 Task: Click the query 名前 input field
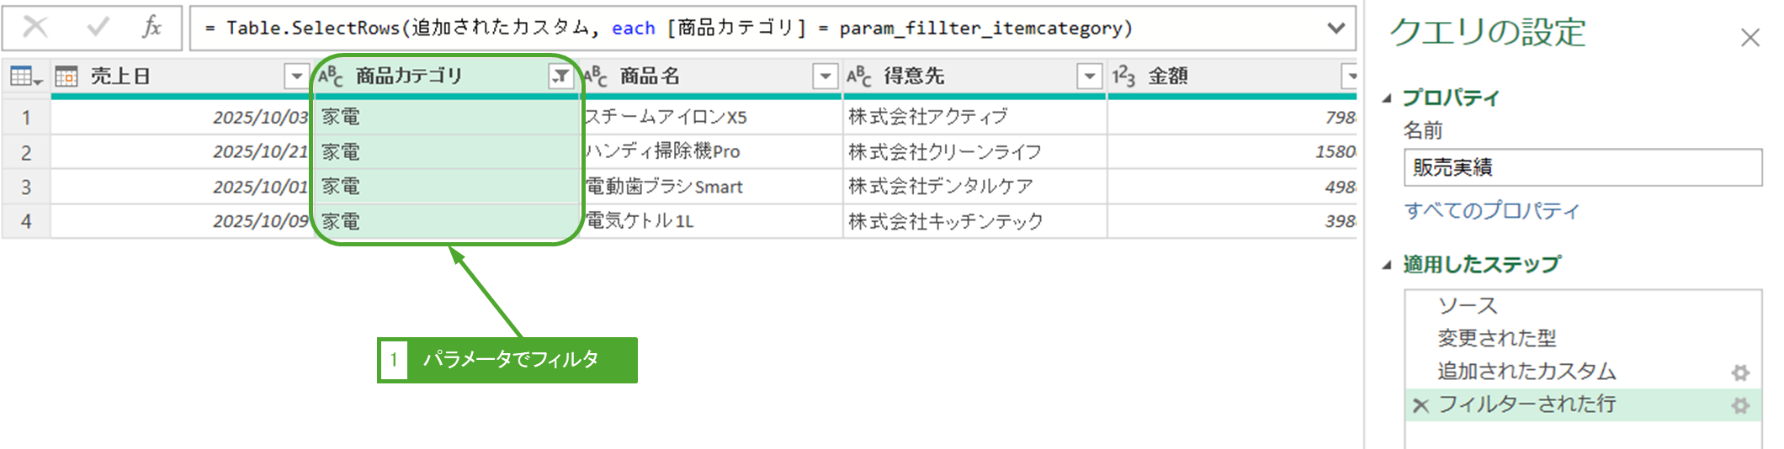coord(1582,167)
